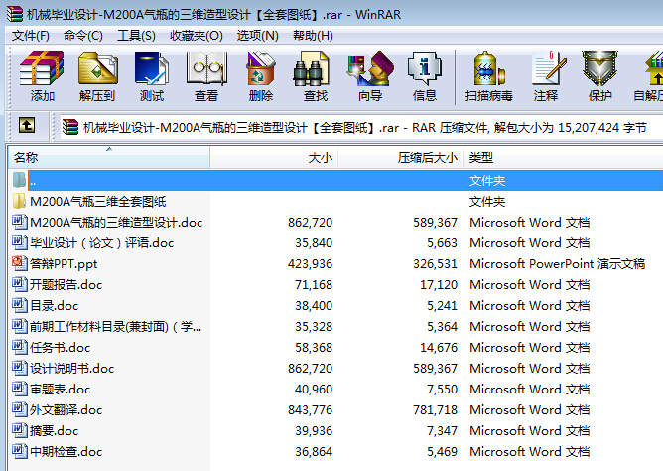Click the Word icon of 任务书.doc
Image resolution: width=663 pixels, height=471 pixels.
(x=20, y=347)
